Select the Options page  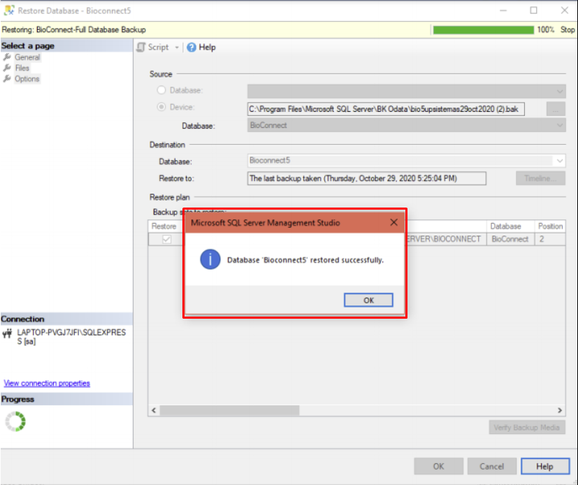point(27,79)
